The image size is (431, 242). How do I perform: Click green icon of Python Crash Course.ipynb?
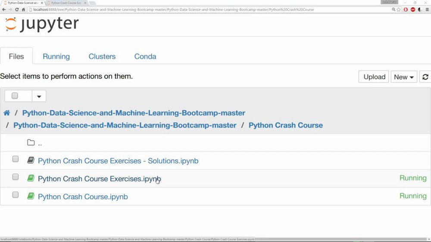(x=31, y=196)
